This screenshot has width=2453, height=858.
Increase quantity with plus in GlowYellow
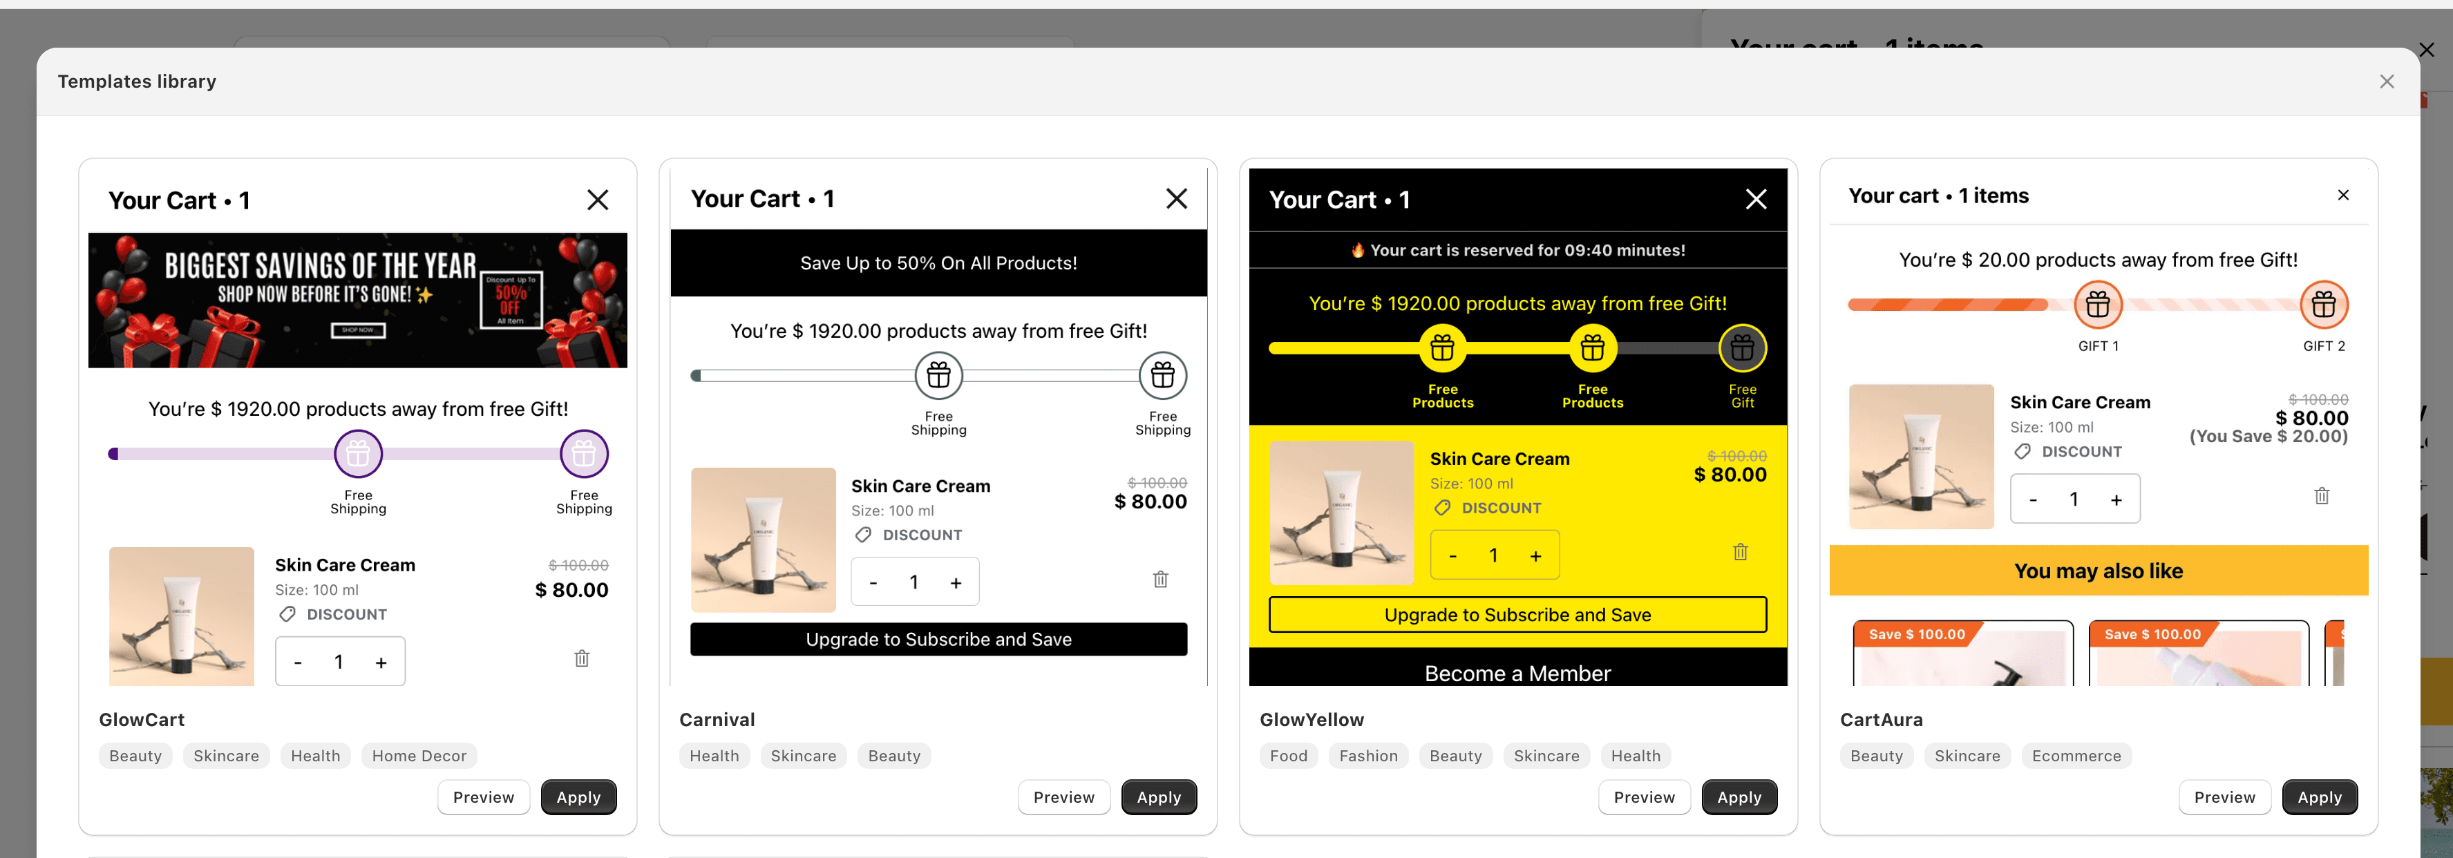click(x=1536, y=556)
